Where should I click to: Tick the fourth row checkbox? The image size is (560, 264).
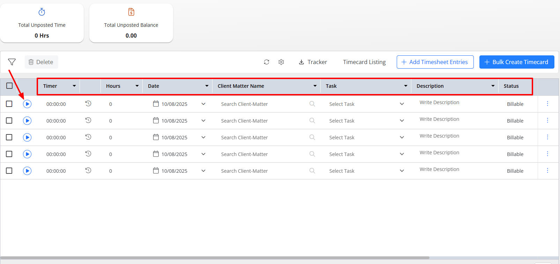[9, 154]
